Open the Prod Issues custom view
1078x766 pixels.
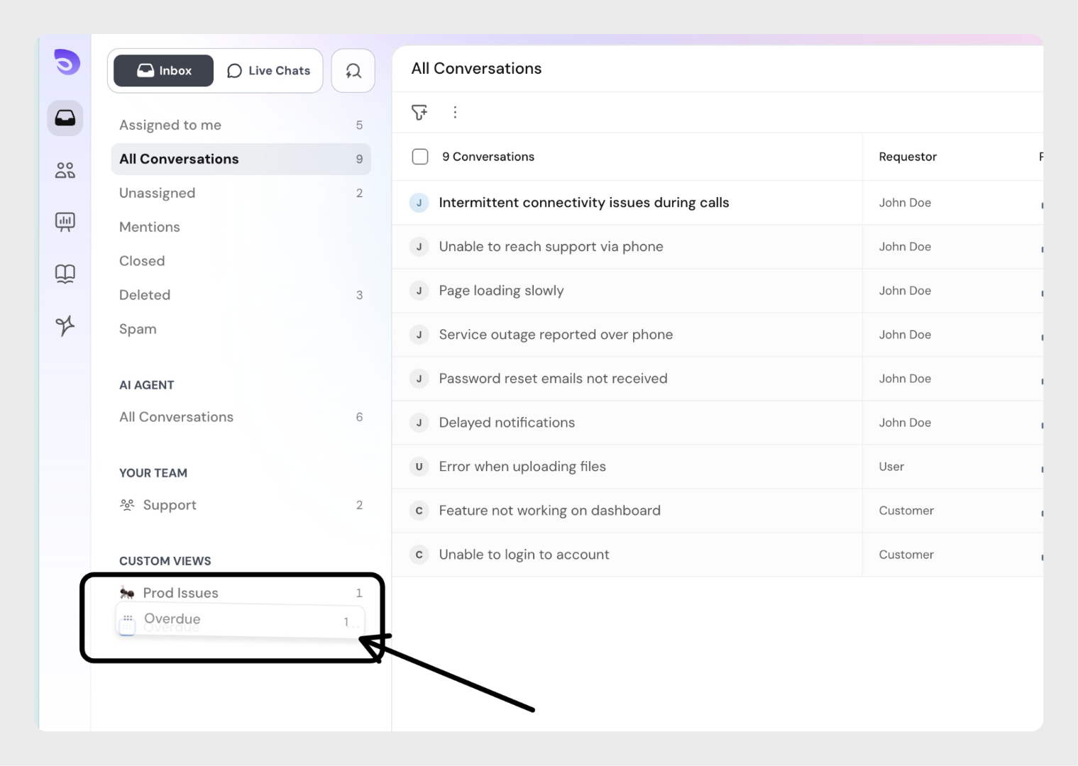click(x=180, y=593)
